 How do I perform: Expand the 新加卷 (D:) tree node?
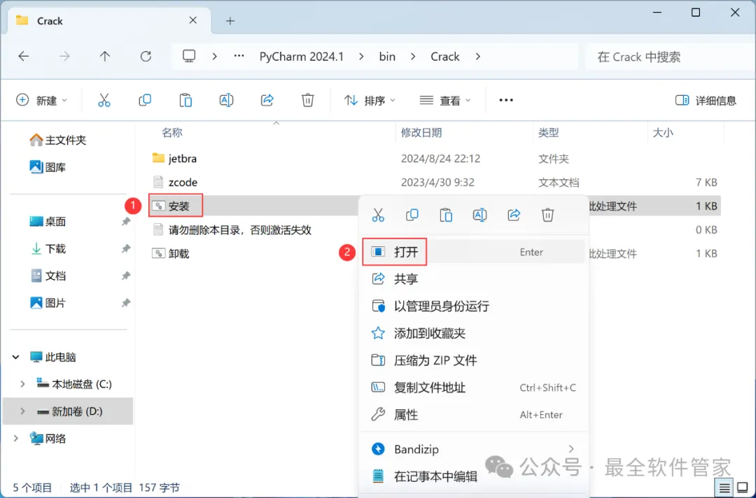coord(22,411)
